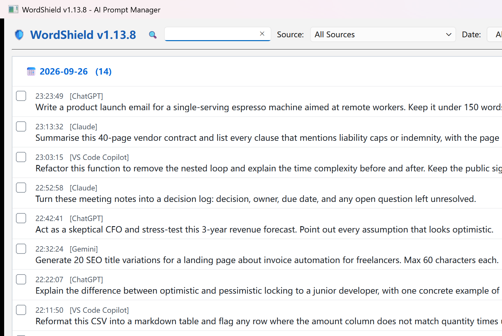Select the skeptical CFO revenue forecast prompt
The width and height of the screenshot is (502, 336).
[257, 224]
